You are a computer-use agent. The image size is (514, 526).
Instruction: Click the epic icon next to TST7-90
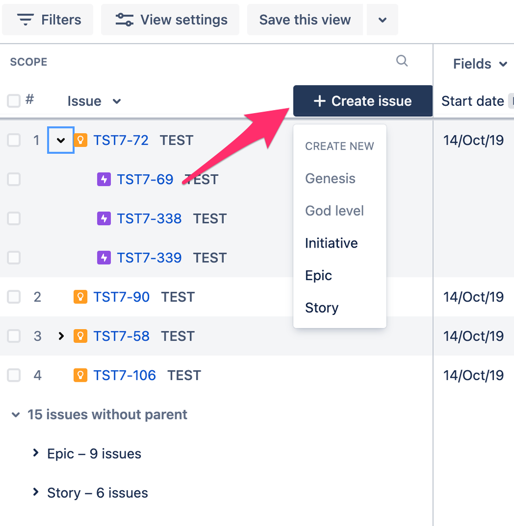click(x=80, y=296)
